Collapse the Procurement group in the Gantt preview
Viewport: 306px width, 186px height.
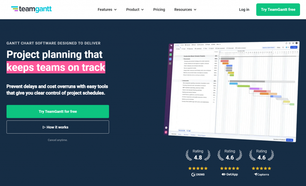pos(183,59)
